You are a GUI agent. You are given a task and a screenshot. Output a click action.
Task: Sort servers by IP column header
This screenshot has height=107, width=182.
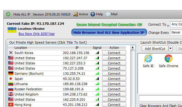click(x=77, y=48)
